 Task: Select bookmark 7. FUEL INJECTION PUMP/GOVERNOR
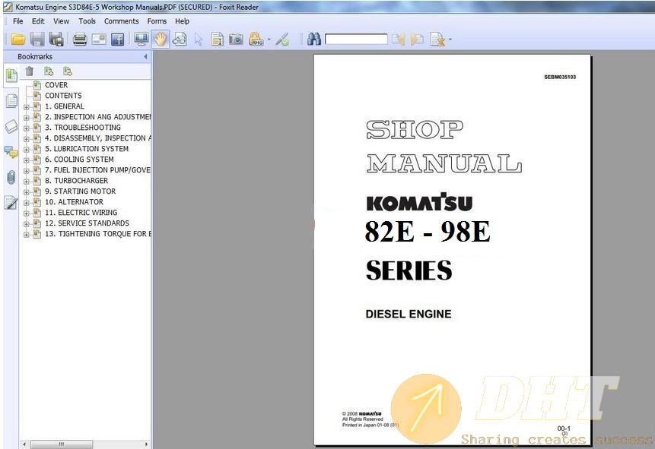coord(98,170)
